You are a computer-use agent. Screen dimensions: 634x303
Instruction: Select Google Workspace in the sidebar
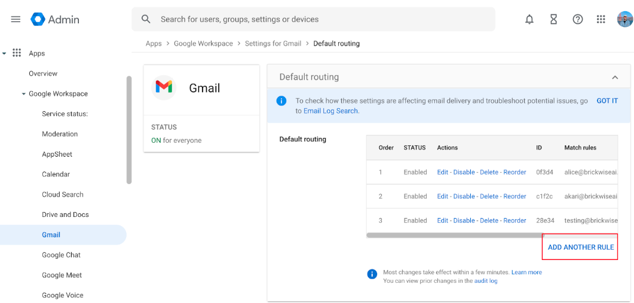coord(58,93)
